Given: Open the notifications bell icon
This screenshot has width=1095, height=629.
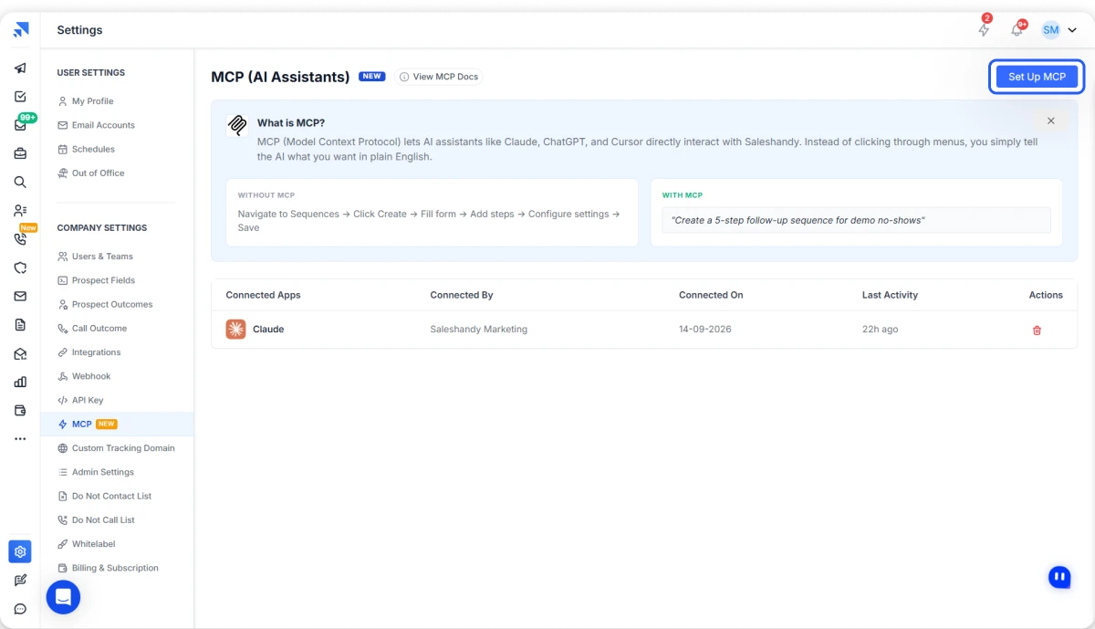Looking at the screenshot, I should pos(1017,30).
